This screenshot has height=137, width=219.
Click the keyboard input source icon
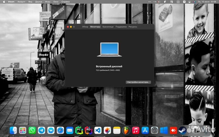click(184, 2)
